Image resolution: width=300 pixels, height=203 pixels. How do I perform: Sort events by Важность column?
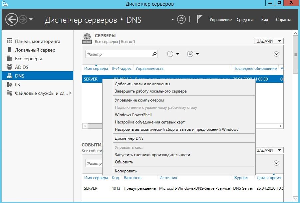(x=133, y=178)
